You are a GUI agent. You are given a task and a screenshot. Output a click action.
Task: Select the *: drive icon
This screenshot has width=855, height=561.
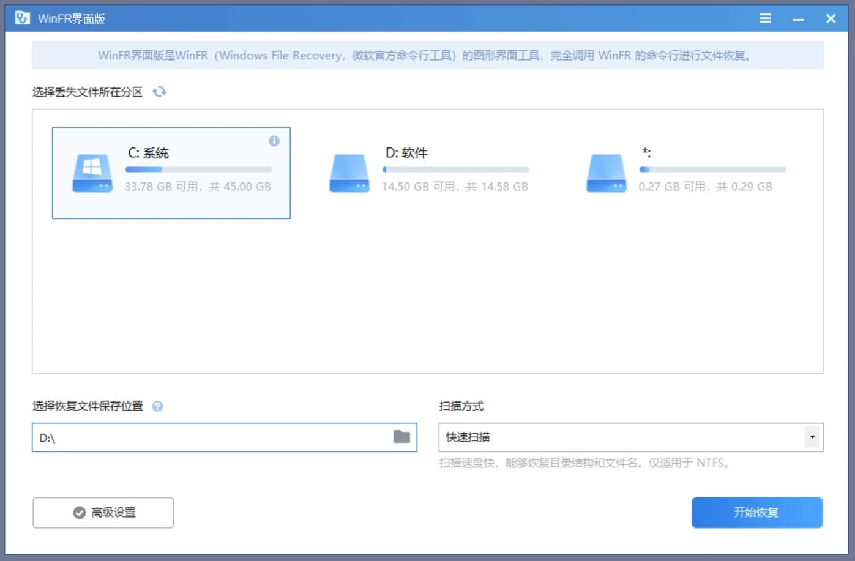[x=606, y=173]
